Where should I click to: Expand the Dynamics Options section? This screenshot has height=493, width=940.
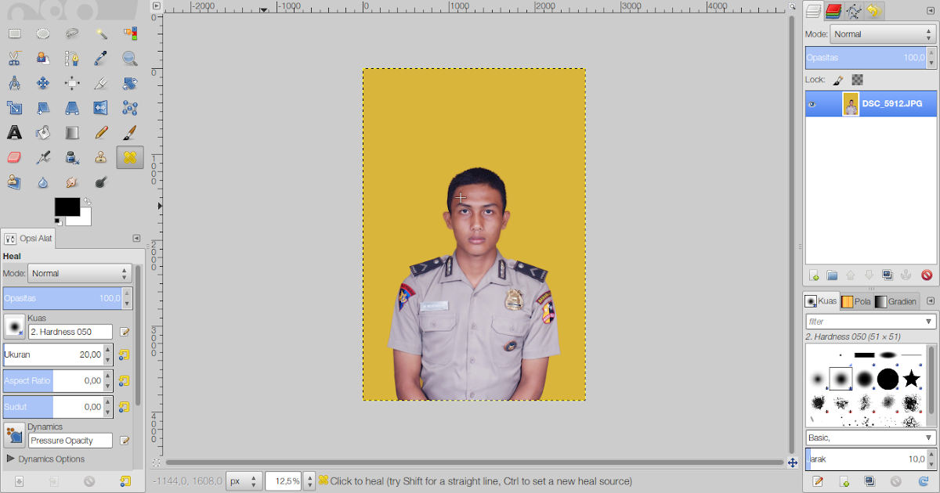coord(45,459)
